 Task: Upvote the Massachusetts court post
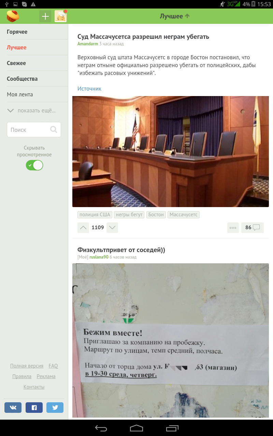click(83, 228)
